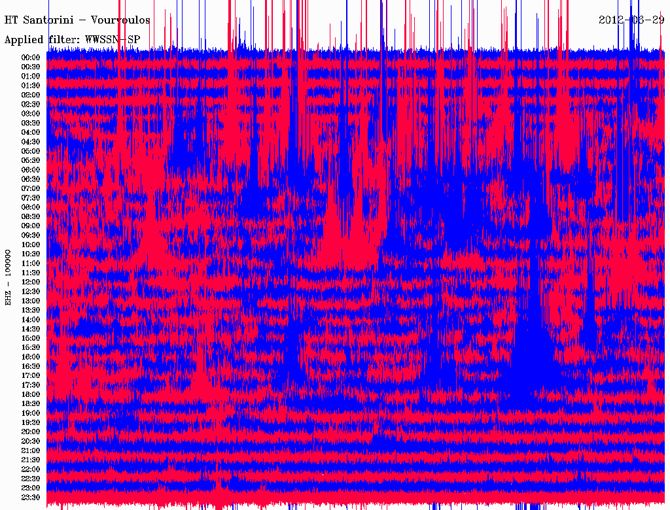Select the 14:30 time row label
Image resolution: width=670 pixels, height=510 pixels.
coord(31,329)
